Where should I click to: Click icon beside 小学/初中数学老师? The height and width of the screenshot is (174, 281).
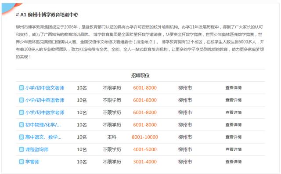pos(22,112)
